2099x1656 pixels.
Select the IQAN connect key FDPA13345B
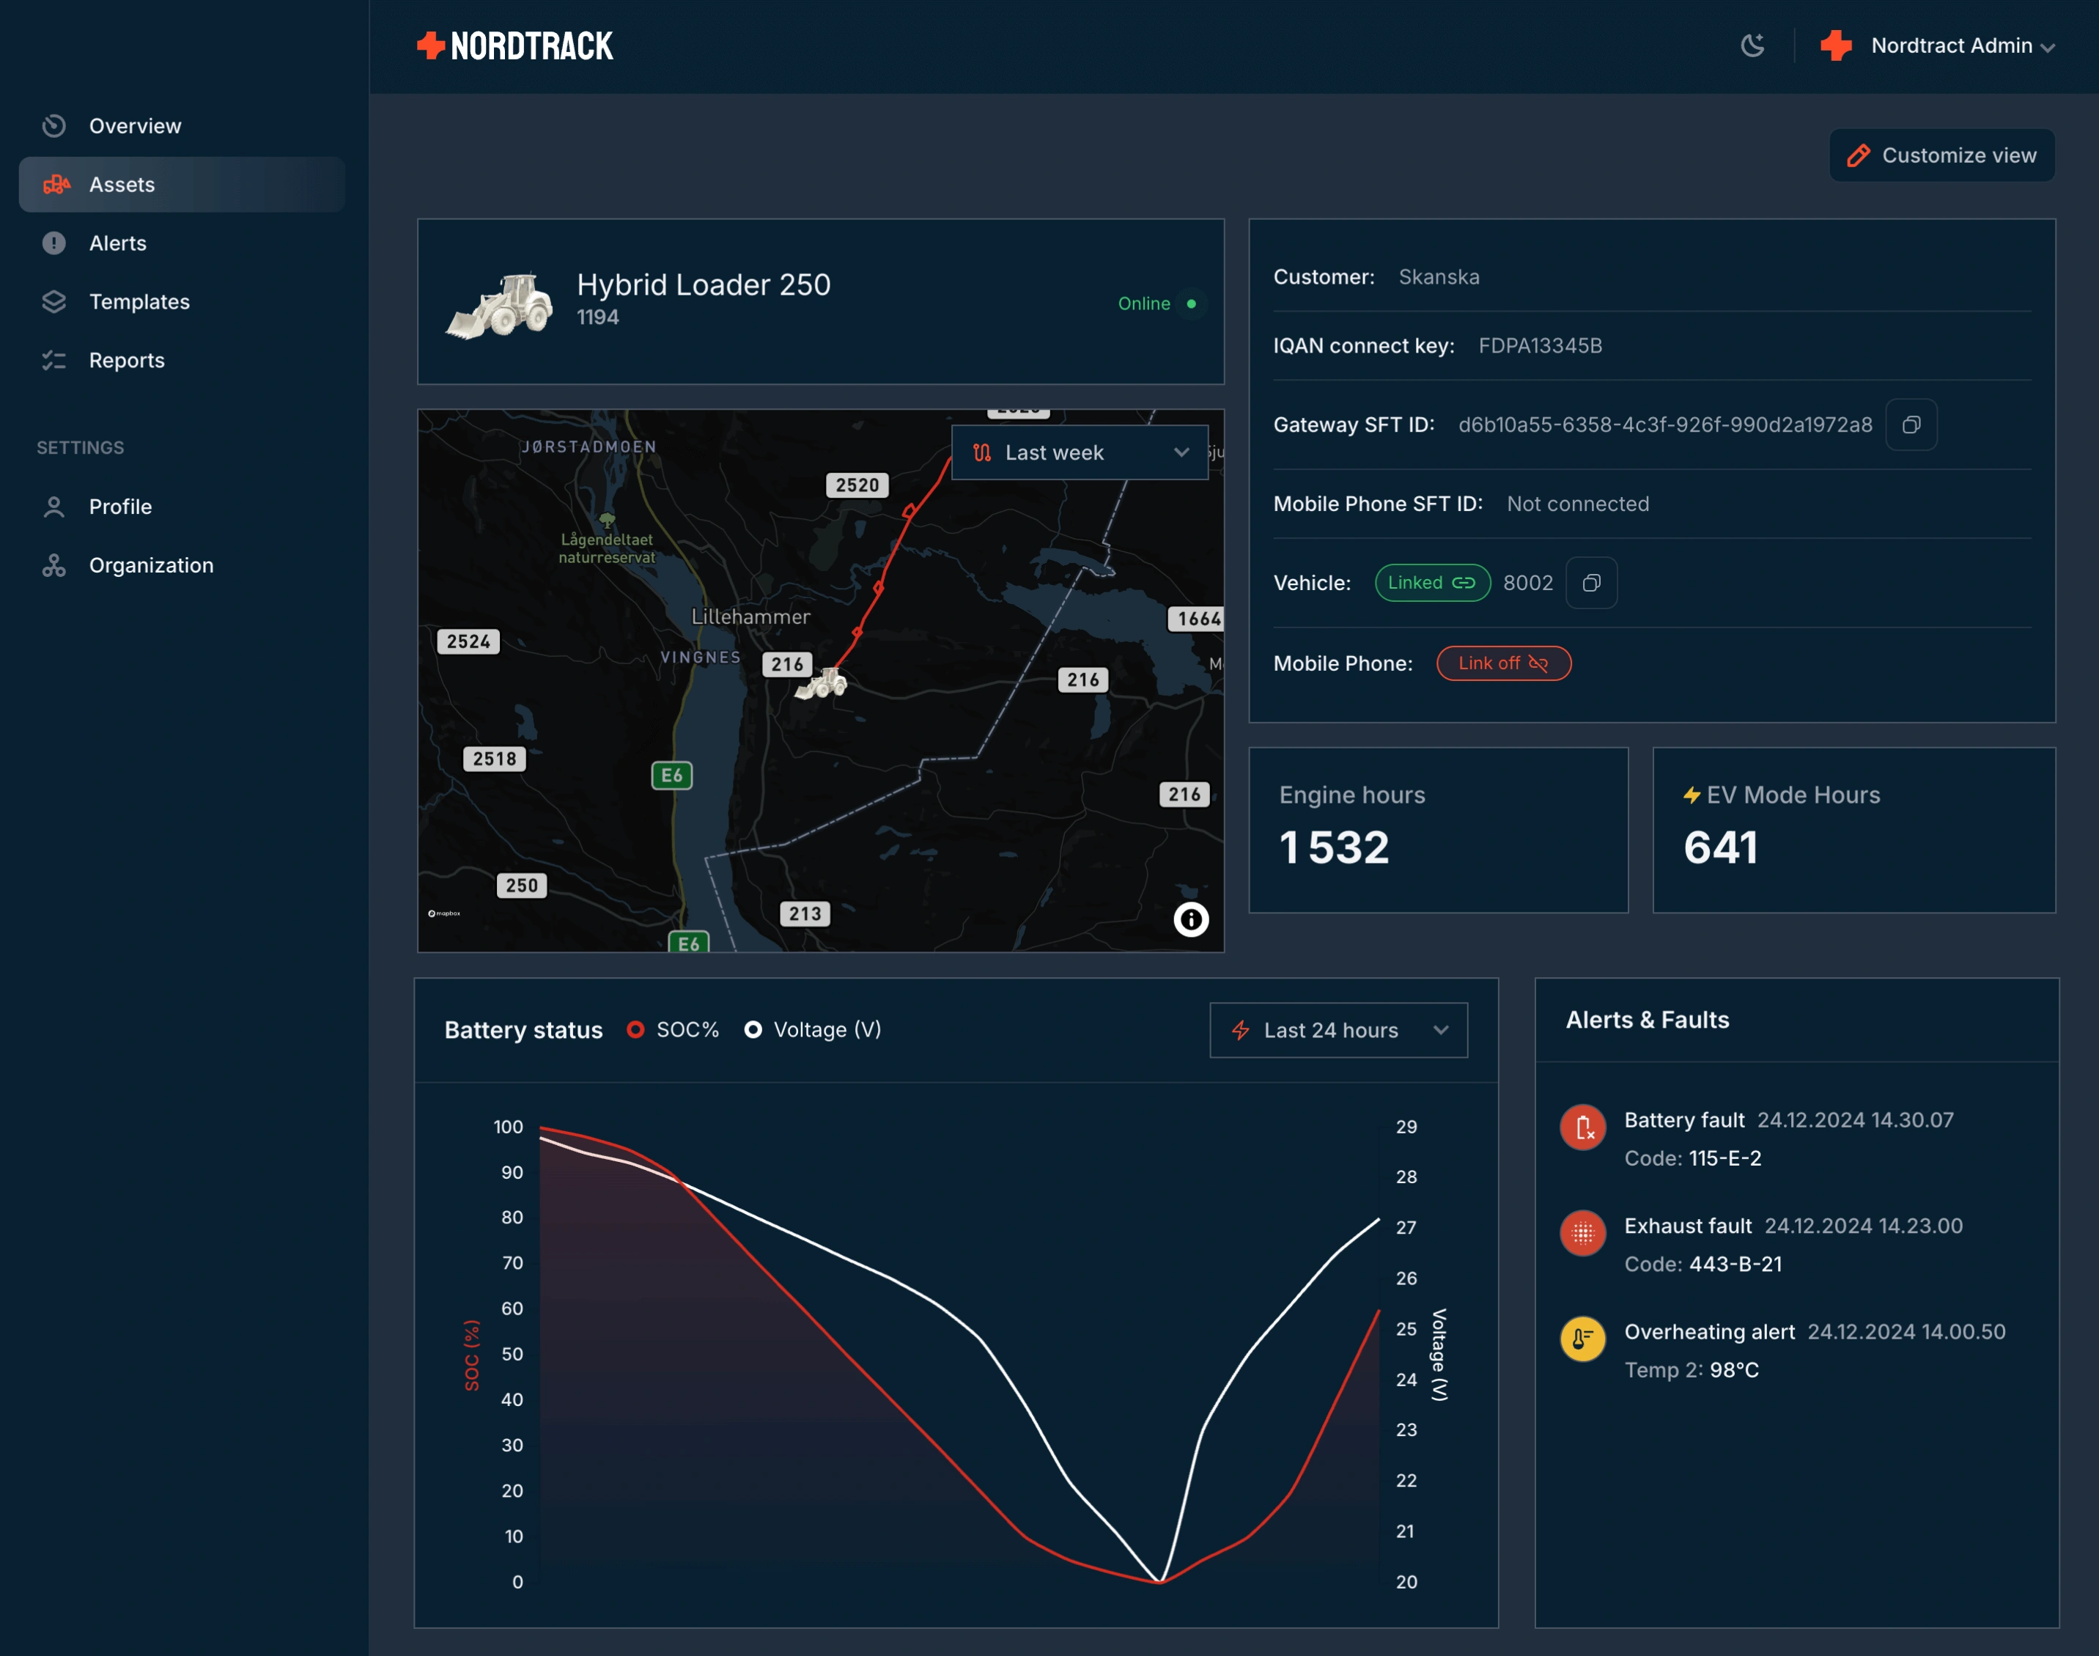[1540, 346]
